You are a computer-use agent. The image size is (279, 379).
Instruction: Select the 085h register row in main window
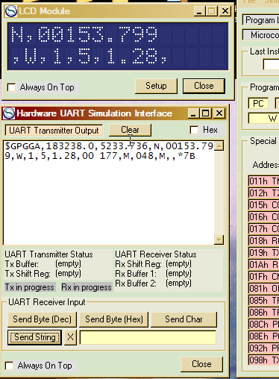(263, 301)
